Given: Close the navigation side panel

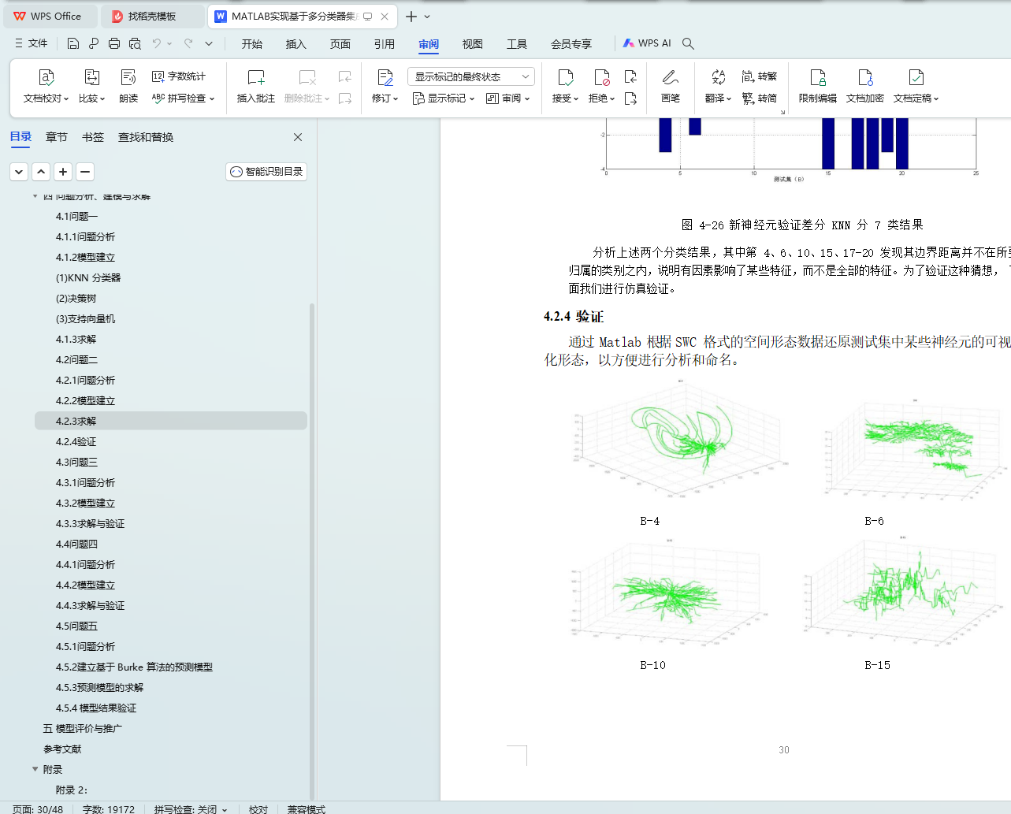Looking at the screenshot, I should [x=298, y=137].
